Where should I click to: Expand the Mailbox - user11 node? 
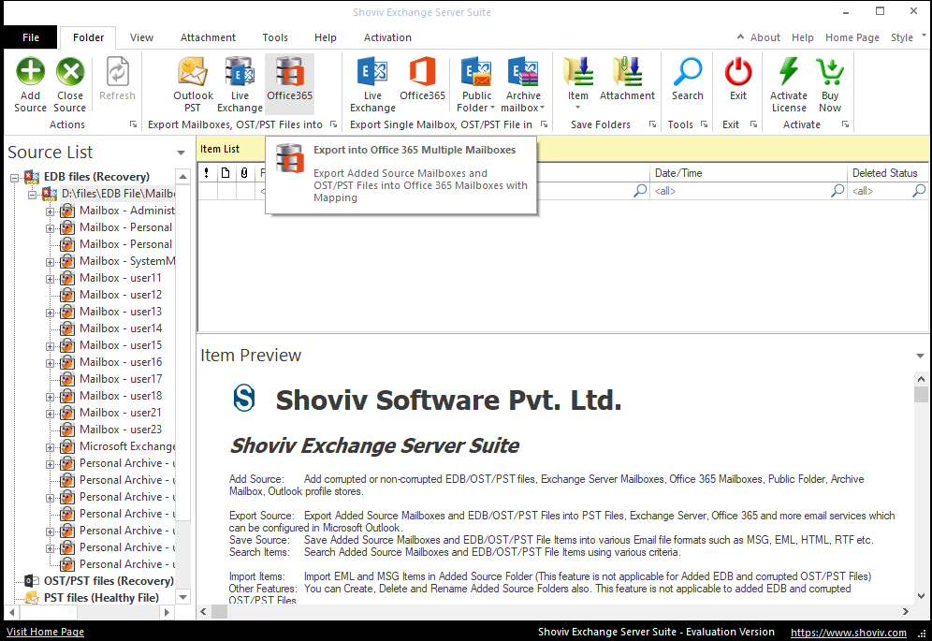click(50, 278)
